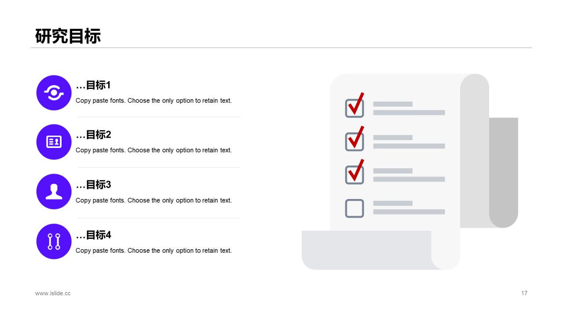Select the connected nodes icon beside 目标4
The height and width of the screenshot is (317, 563).
pyautogui.click(x=54, y=242)
